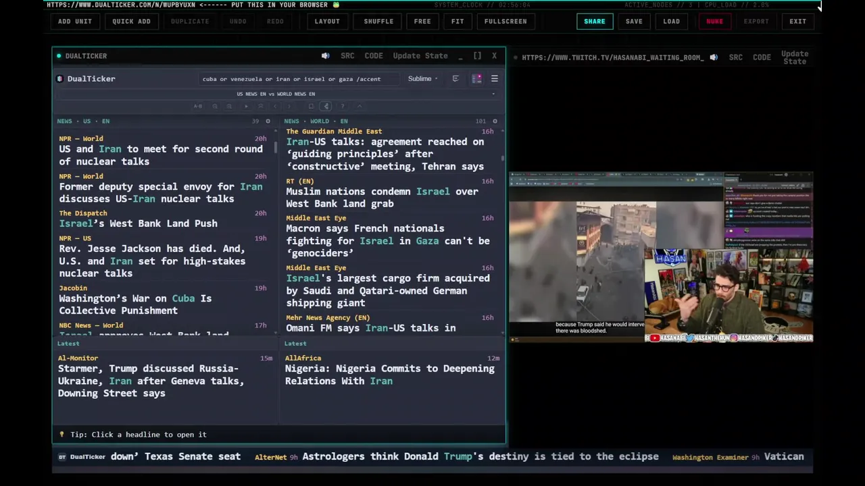Image resolution: width=865 pixels, height=486 pixels.
Task: Open headline 'Macron says French nationals fighting'
Action: [388, 241]
